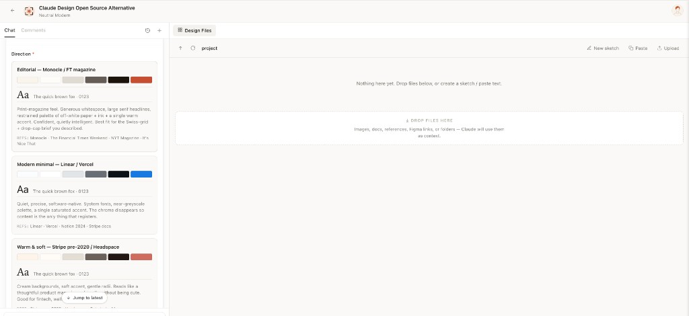Select the Modern minimal — Linear / Vercel card
689x316 pixels.
click(x=84, y=195)
